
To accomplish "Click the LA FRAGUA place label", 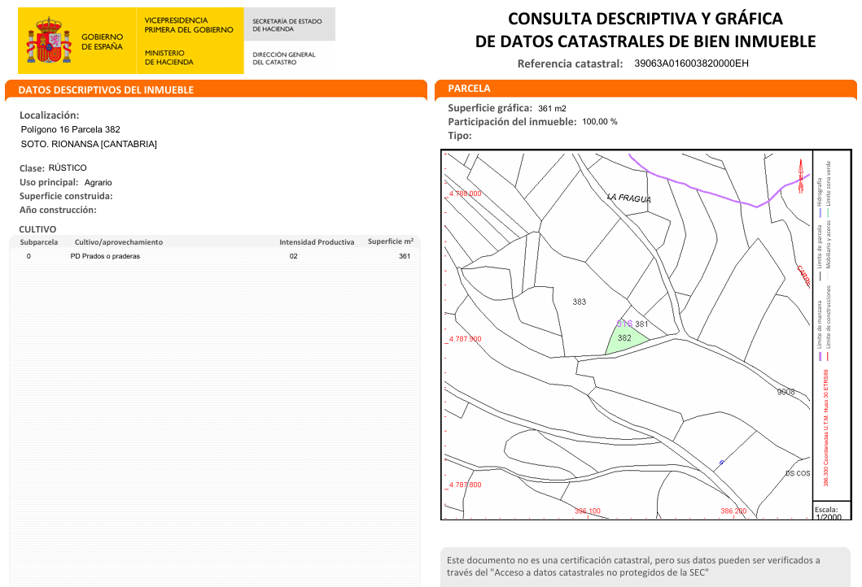I will [628, 198].
